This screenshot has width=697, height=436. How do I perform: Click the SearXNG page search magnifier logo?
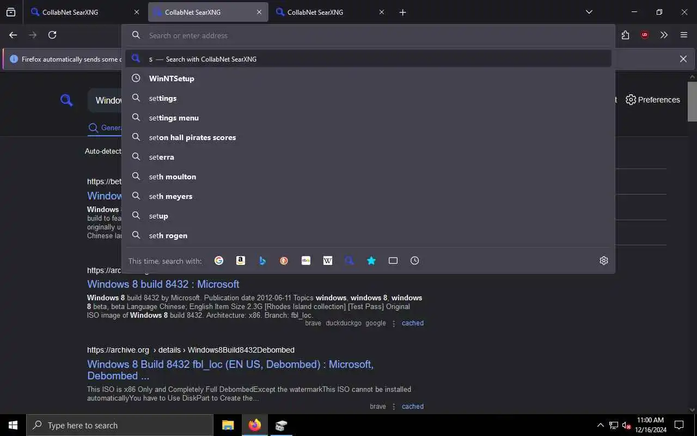pos(66,100)
